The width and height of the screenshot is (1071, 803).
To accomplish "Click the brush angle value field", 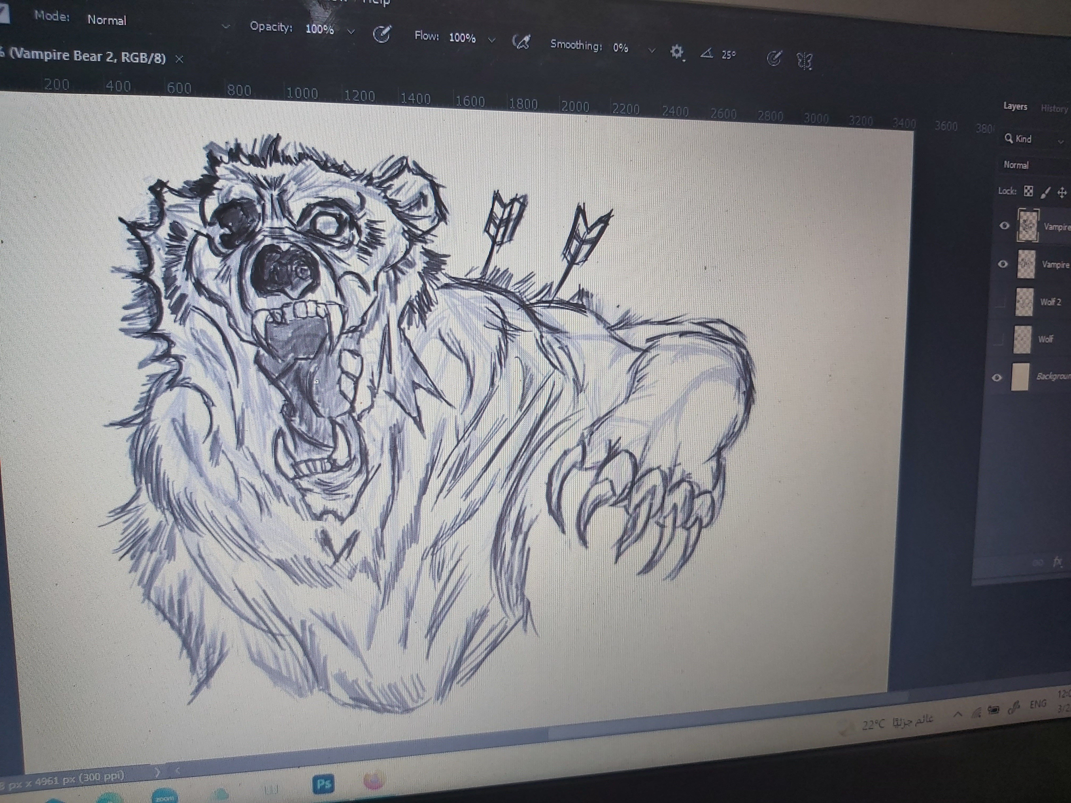I will [x=728, y=55].
